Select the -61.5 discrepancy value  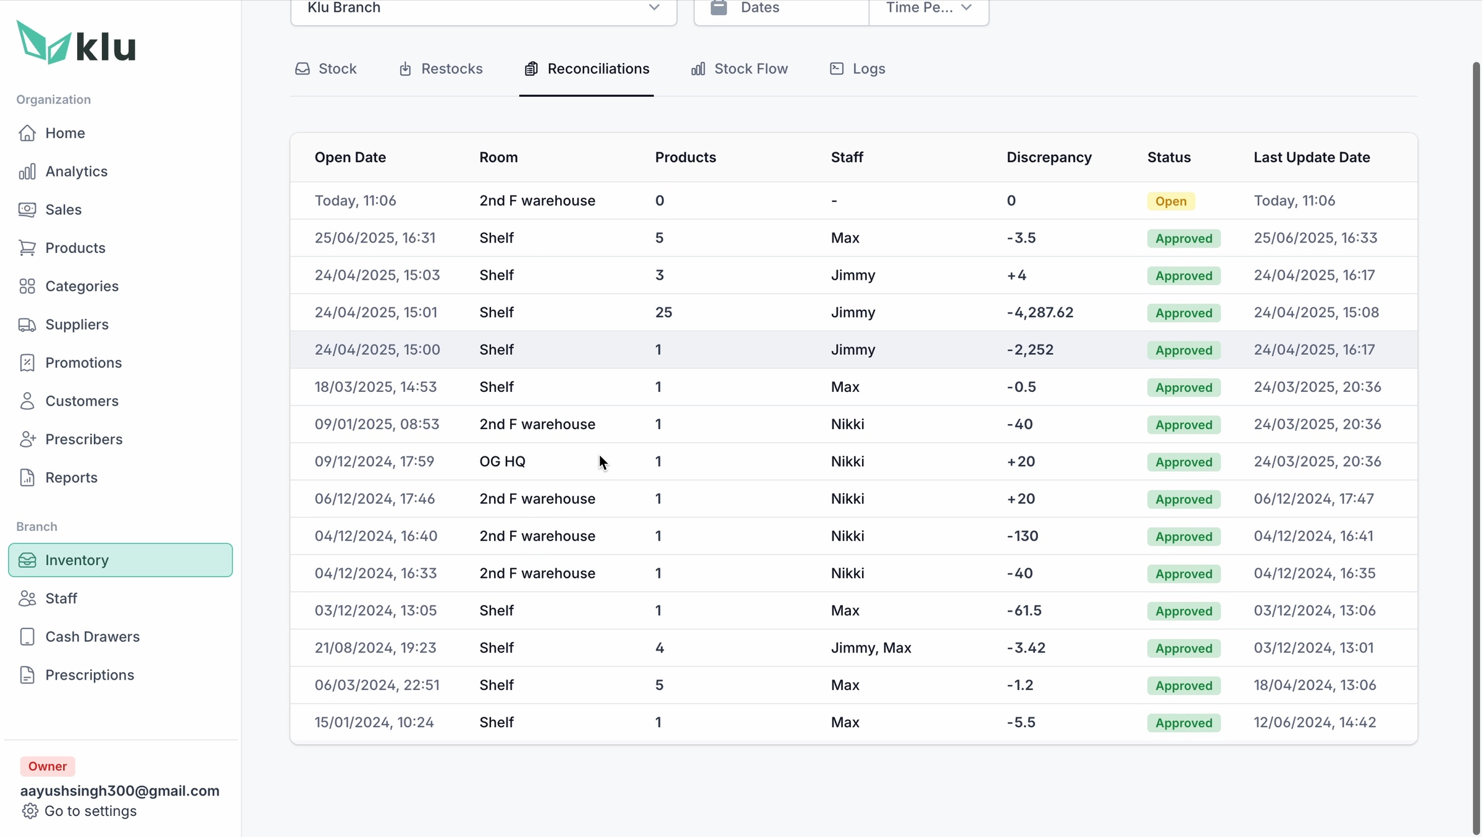point(1024,610)
